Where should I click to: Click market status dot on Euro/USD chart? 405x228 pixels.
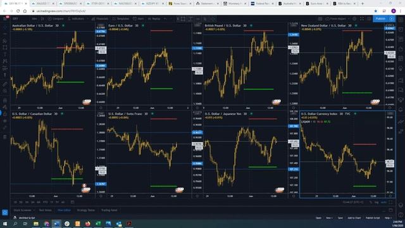143,25
